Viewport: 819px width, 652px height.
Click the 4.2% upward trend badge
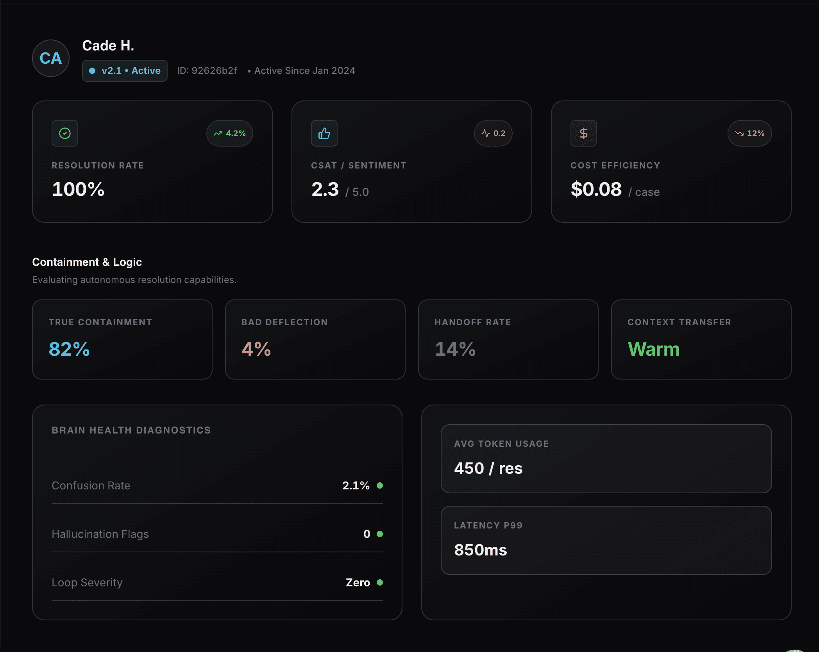(230, 133)
